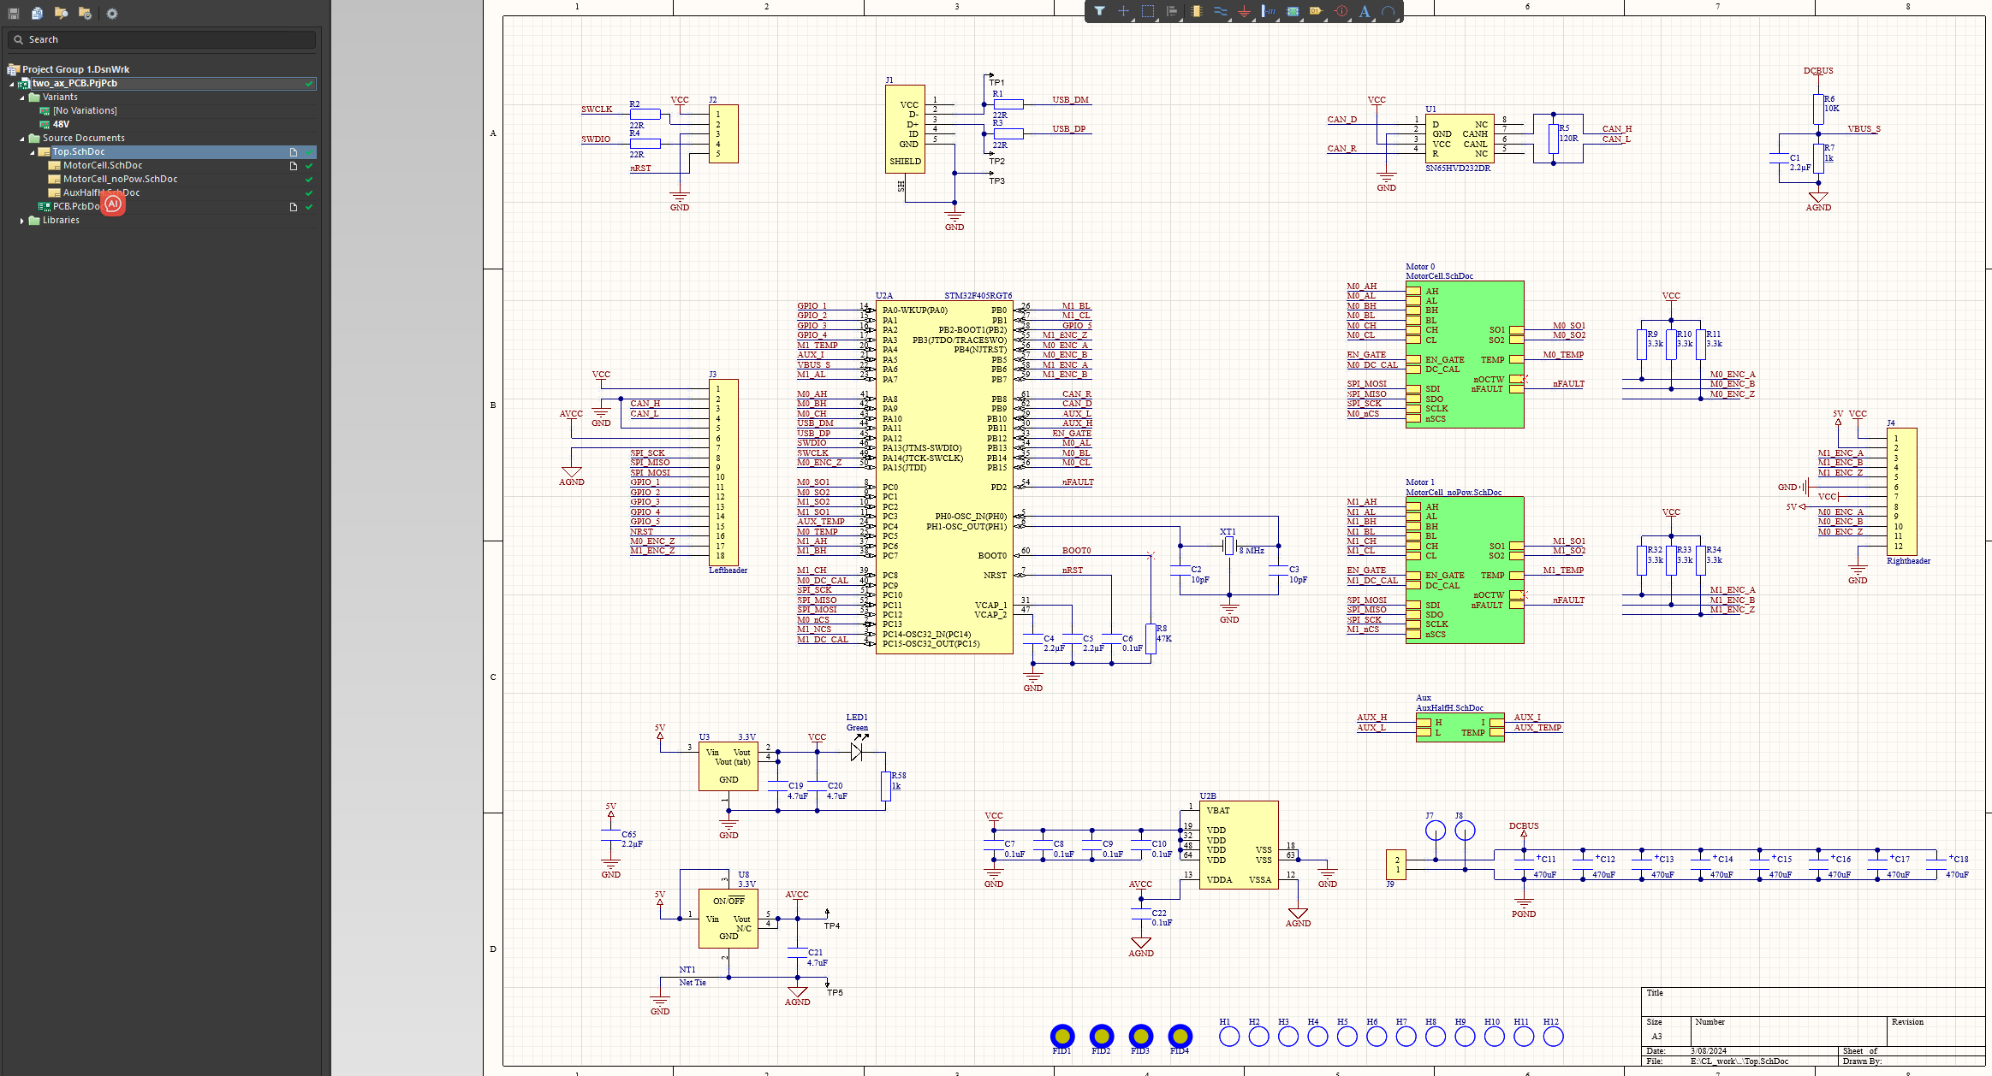
Task: Click the H1 mounting hole symbol
Action: 1229,1037
